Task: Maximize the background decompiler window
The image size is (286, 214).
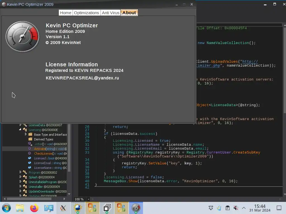Action: click(x=275, y=4)
